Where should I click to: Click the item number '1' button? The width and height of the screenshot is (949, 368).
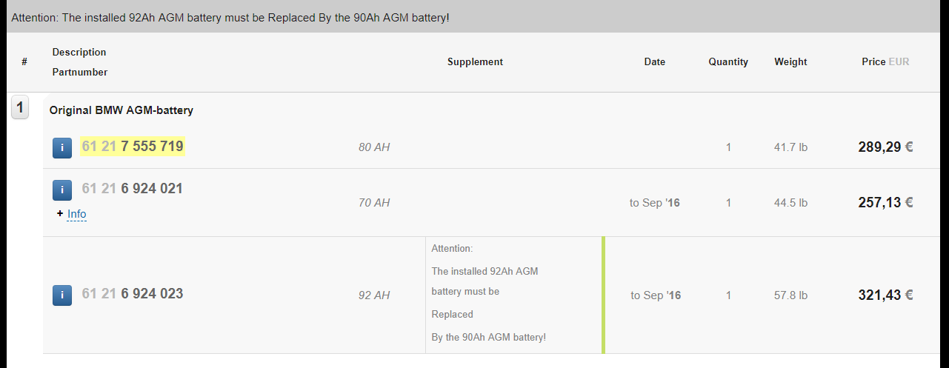coord(20,108)
